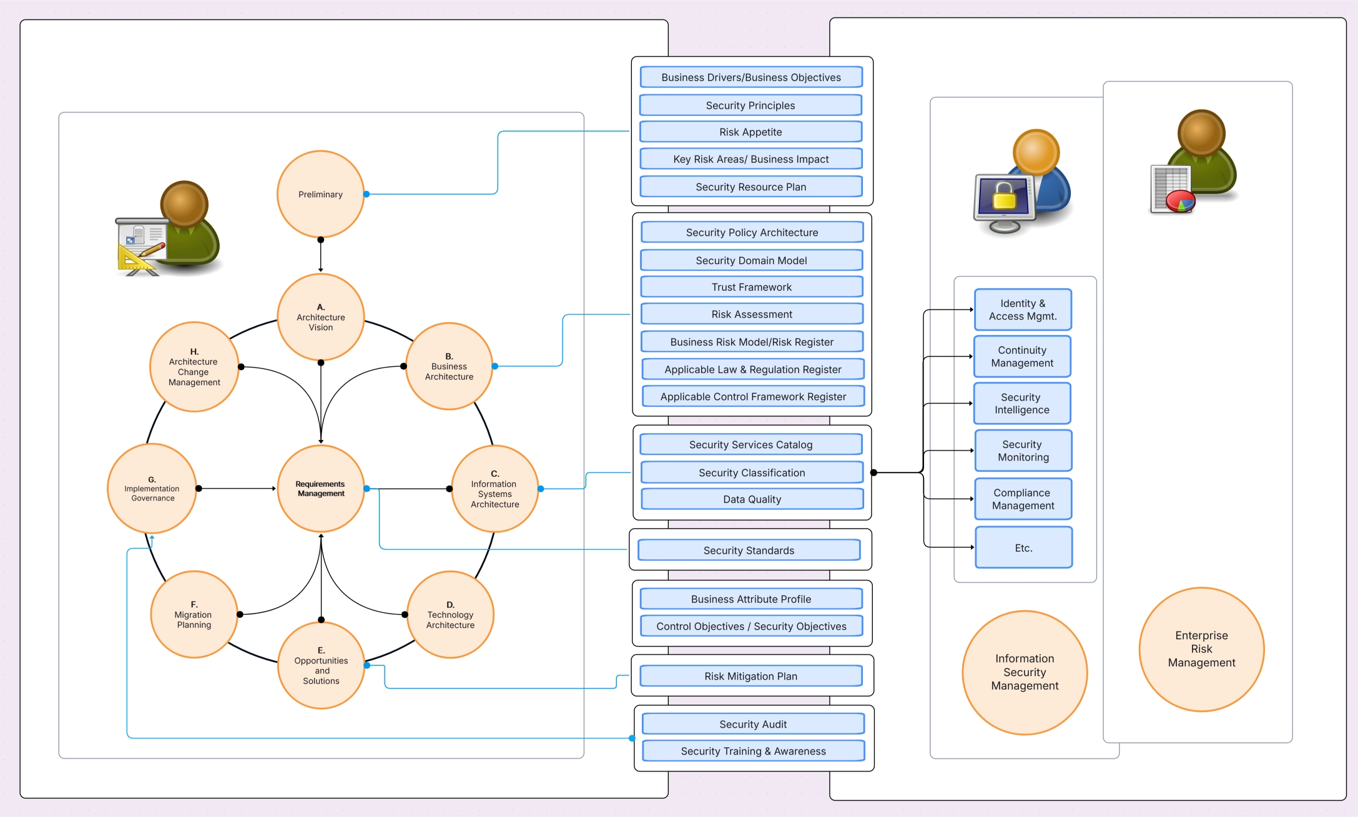Click the Trust Framework box

coord(751,287)
